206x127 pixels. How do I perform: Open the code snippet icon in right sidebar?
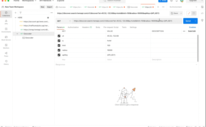click(202, 13)
